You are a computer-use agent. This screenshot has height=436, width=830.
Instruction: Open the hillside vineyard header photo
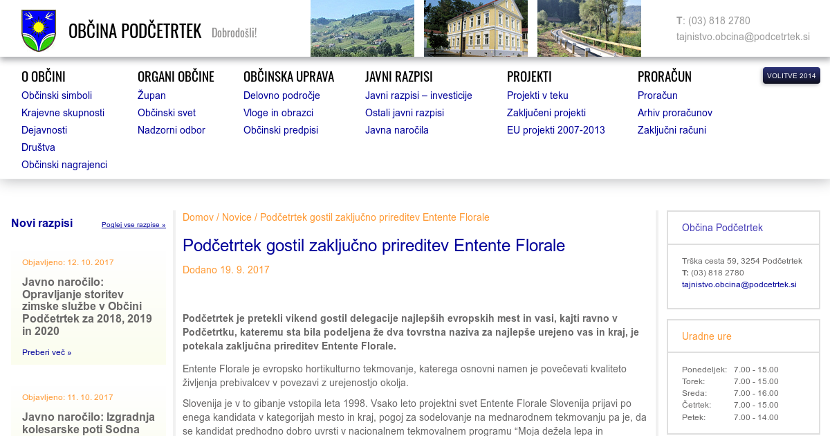(x=362, y=28)
